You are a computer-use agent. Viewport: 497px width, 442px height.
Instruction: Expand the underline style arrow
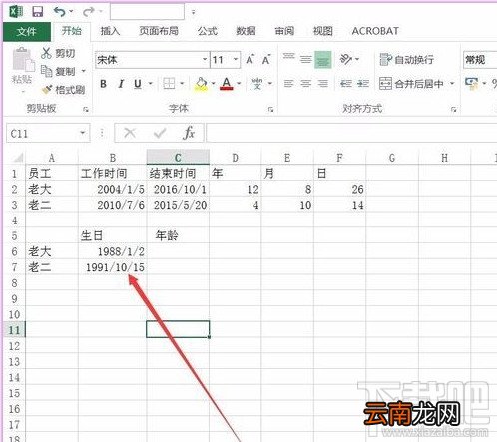pos(151,83)
